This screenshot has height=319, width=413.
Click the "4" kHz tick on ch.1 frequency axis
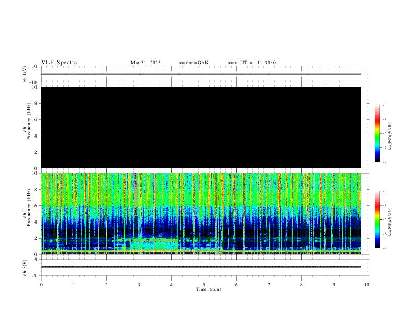[x=36, y=136]
